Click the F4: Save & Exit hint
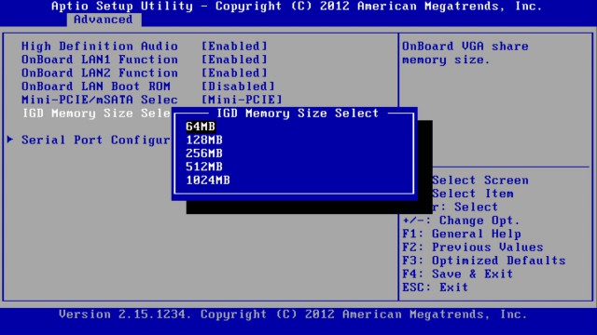The width and height of the screenshot is (597, 335). [x=458, y=274]
